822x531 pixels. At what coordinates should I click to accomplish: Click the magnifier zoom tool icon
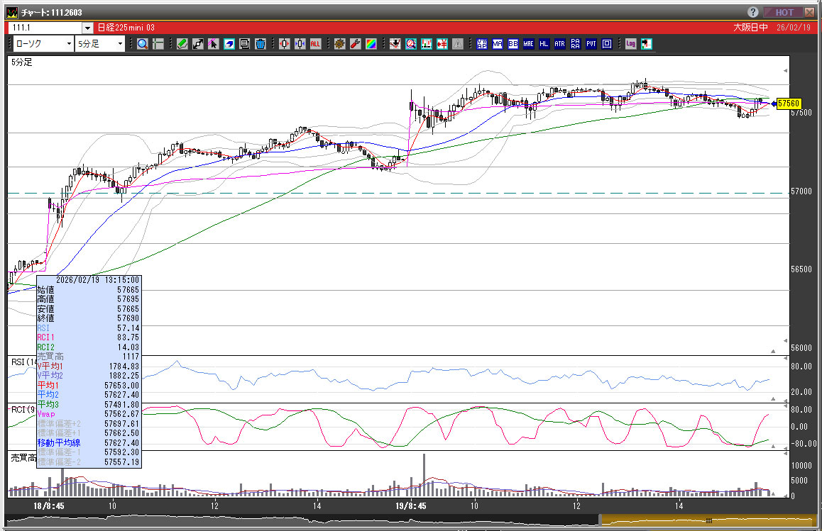[x=142, y=44]
